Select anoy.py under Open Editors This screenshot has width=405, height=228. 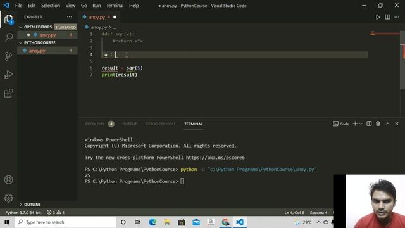click(x=47, y=35)
